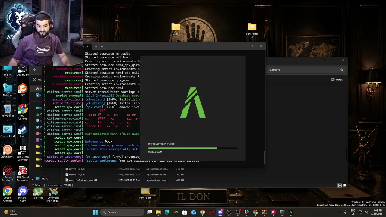This screenshot has width=386, height=217.
Task: Open File Explorer from the taskbar
Action: click(x=158, y=212)
